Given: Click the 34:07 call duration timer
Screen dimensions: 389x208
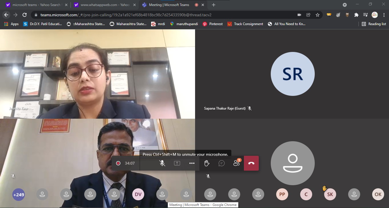Looking at the screenshot, I should pos(130,163).
